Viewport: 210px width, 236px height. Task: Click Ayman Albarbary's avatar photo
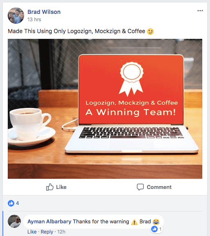tap(14, 221)
